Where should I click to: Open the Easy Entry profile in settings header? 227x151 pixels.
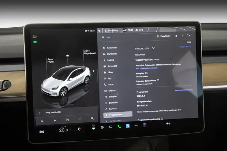click(164, 36)
